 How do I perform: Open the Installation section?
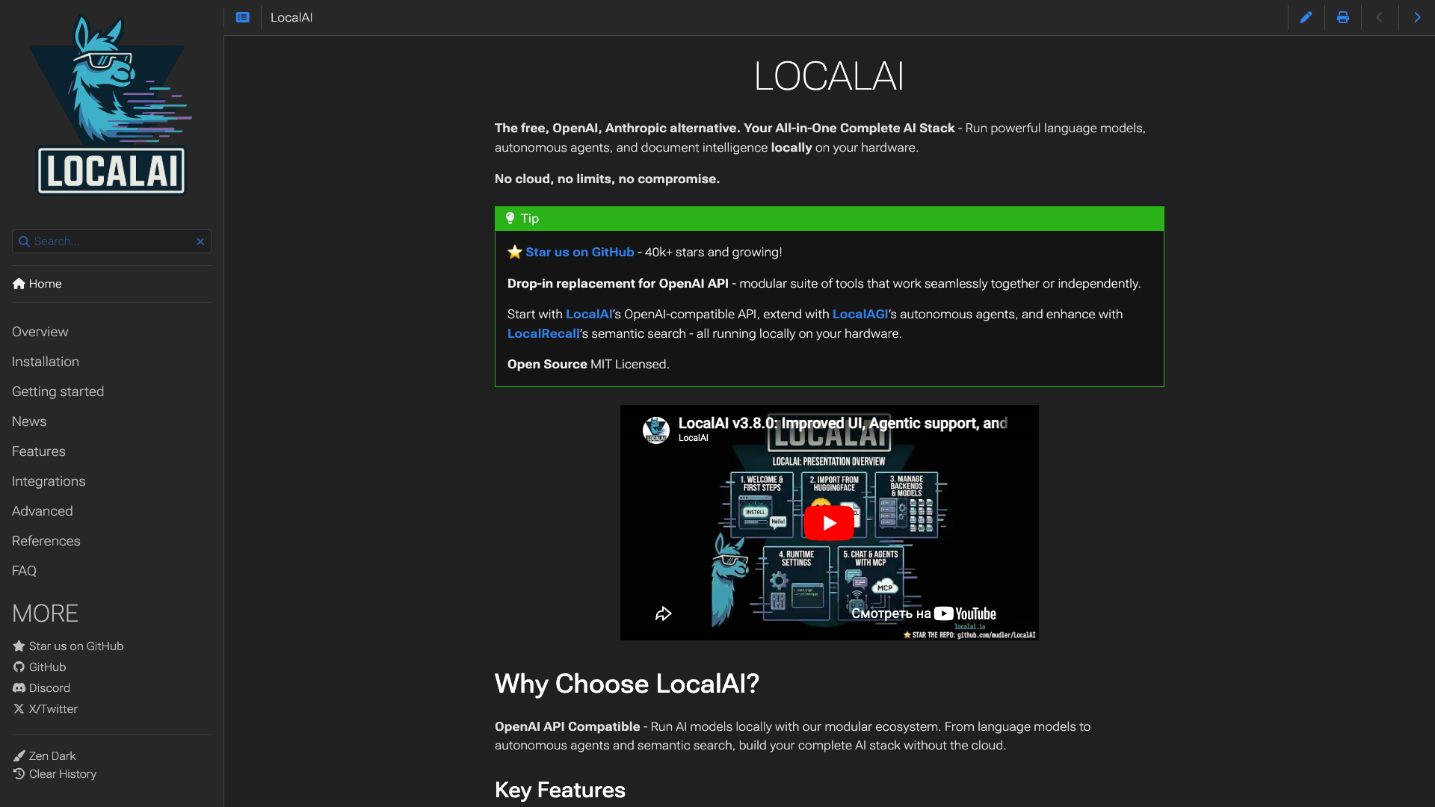tap(46, 362)
